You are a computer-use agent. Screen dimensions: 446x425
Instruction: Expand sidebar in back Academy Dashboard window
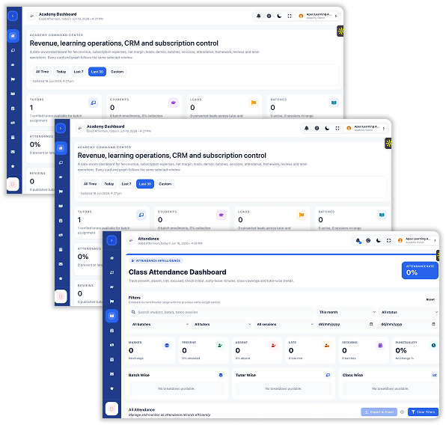coord(13,16)
